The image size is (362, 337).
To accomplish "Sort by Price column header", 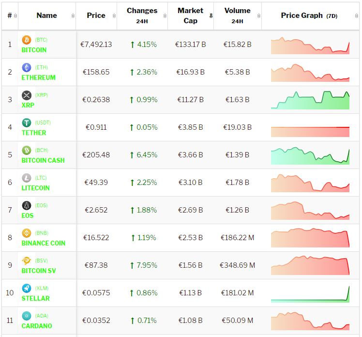I will coord(96,15).
